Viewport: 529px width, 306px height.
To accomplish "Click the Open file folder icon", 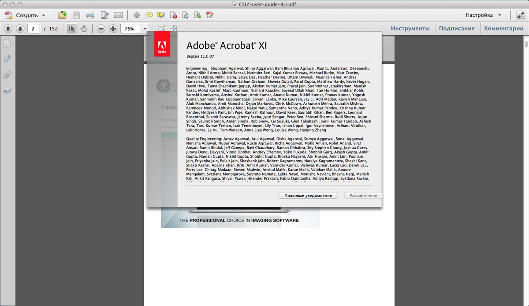I will 62,15.
